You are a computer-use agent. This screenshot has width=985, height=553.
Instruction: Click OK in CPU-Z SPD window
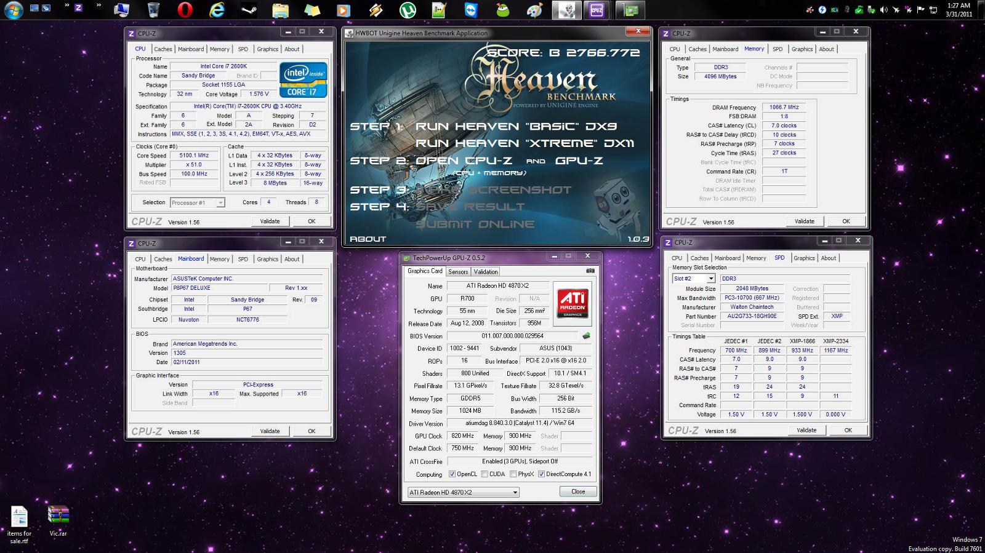848,431
